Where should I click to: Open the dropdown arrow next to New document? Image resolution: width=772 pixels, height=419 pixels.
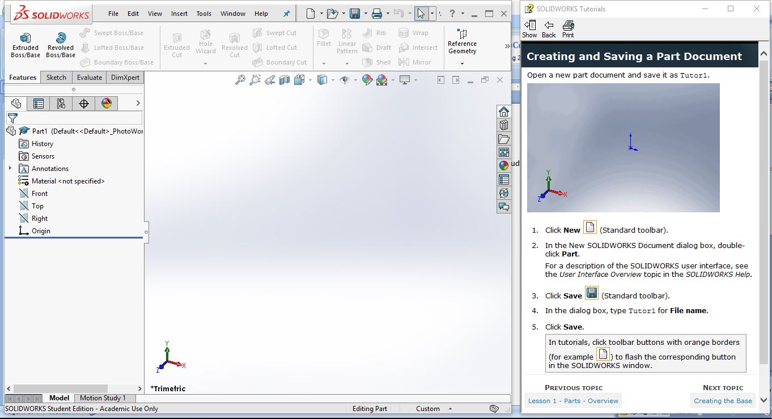point(321,14)
